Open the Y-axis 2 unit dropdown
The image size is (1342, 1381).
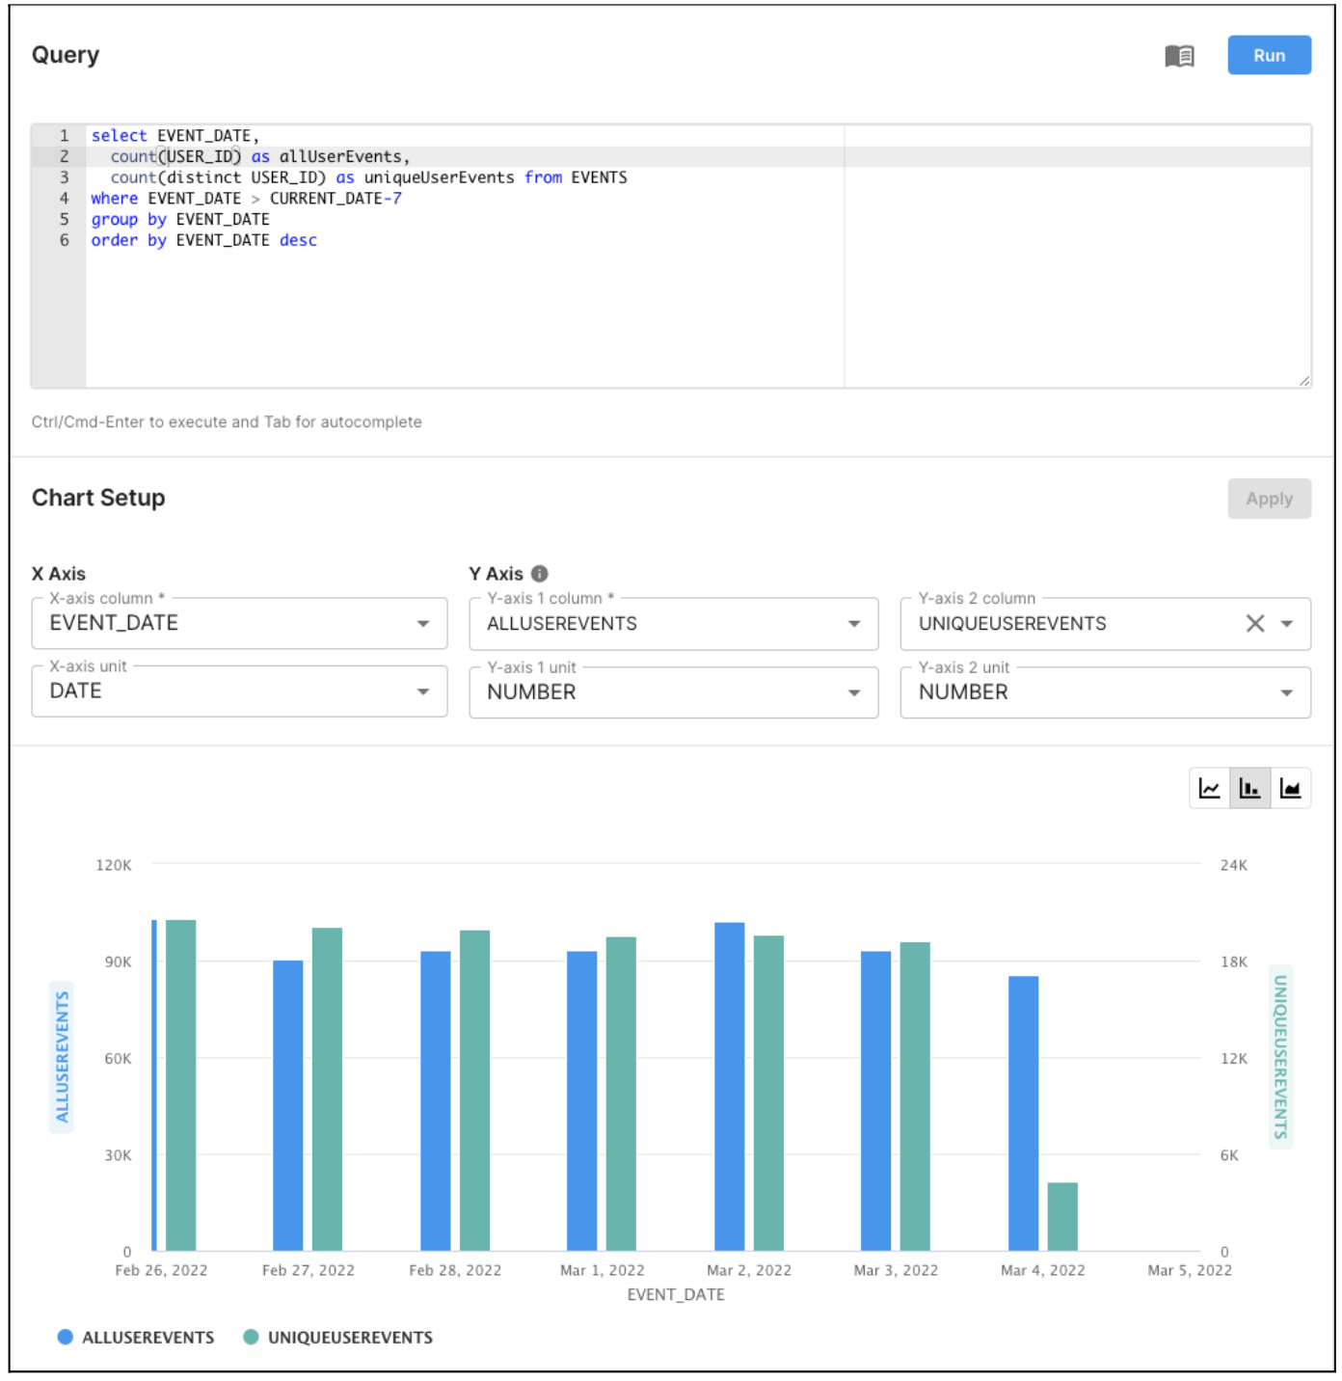1105,692
